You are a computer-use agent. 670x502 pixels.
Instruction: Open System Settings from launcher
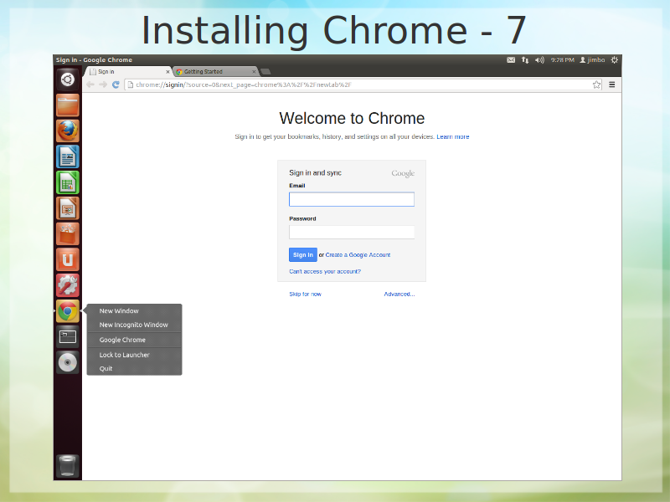68,285
